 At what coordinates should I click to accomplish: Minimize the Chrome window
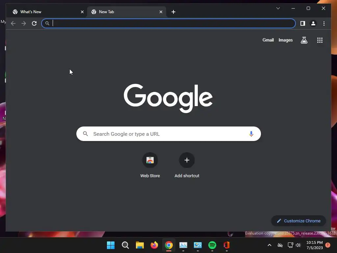point(293,8)
